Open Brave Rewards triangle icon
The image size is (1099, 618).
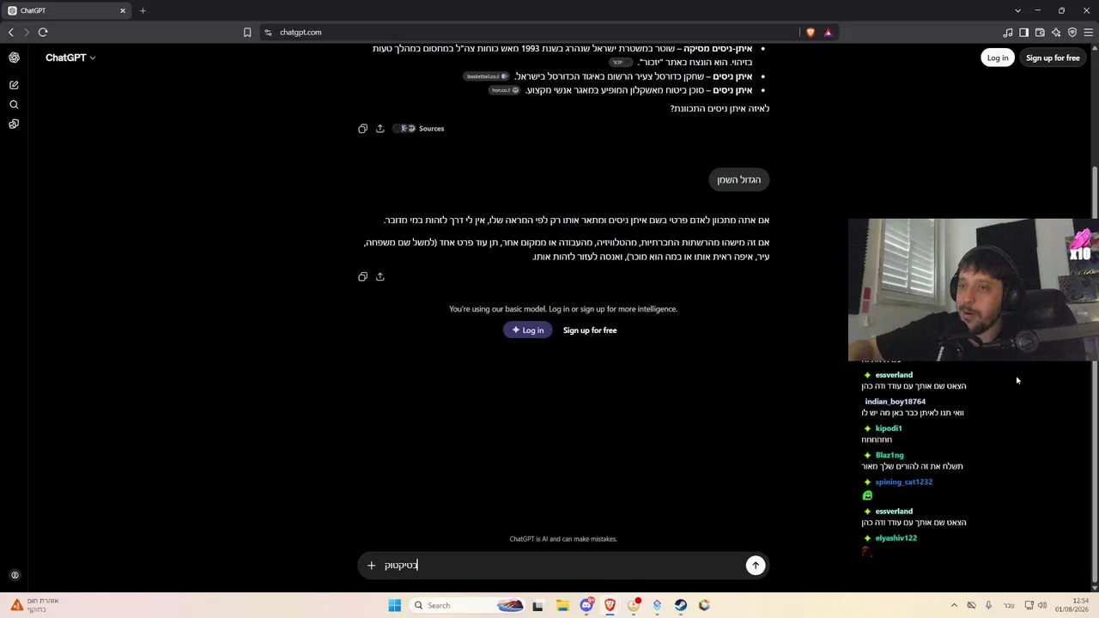click(829, 33)
